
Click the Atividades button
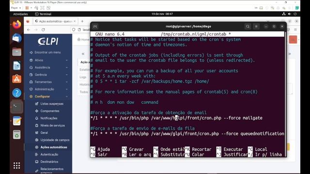click(20, 14)
